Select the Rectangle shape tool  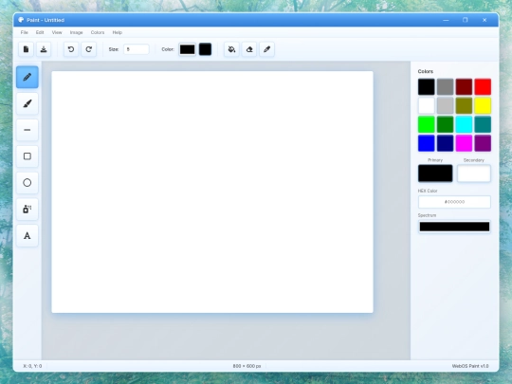(x=27, y=156)
